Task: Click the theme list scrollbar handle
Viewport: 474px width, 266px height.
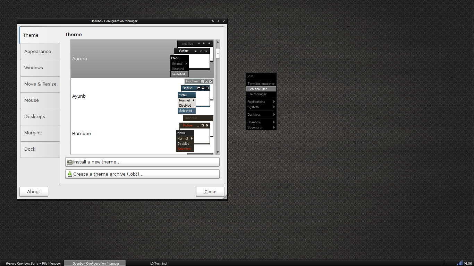Action: 218,53
